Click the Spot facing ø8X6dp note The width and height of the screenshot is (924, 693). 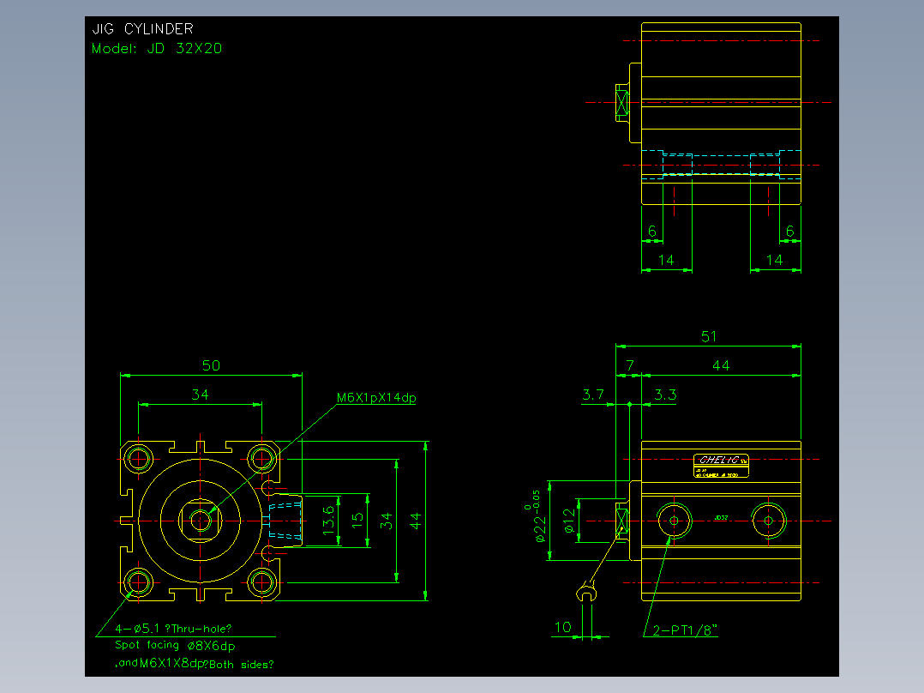tap(175, 645)
